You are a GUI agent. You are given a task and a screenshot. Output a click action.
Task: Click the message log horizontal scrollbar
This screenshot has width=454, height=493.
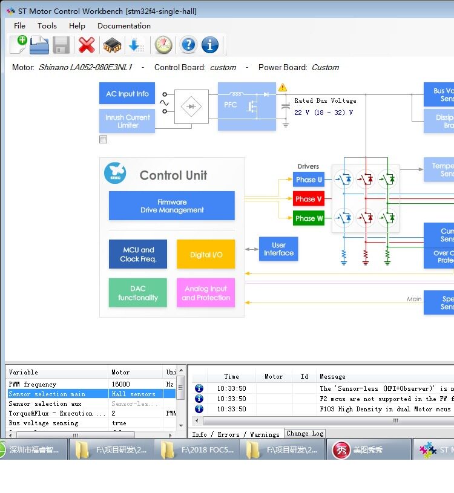pos(327,420)
